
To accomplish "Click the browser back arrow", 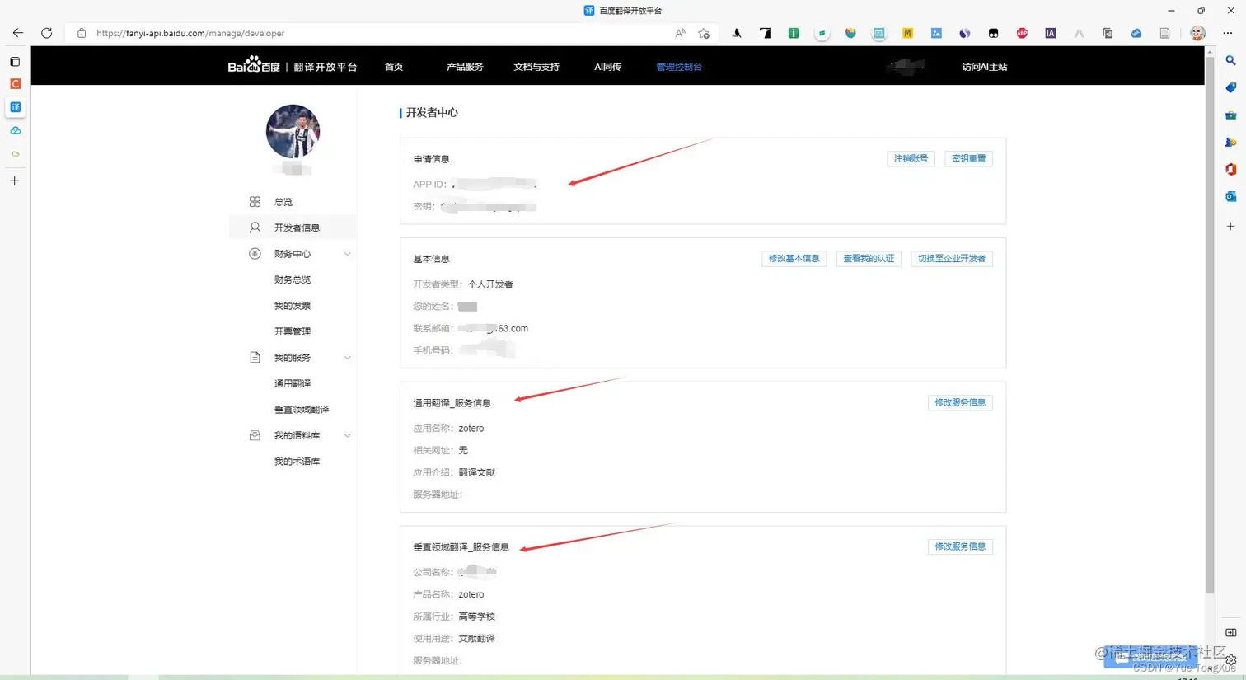I will 18,33.
